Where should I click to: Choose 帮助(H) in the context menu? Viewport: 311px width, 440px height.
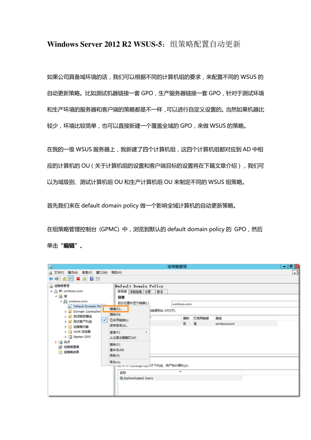point(126,362)
